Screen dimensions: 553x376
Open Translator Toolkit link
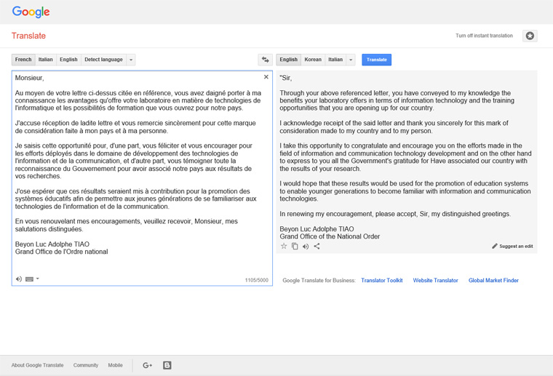[381, 281]
